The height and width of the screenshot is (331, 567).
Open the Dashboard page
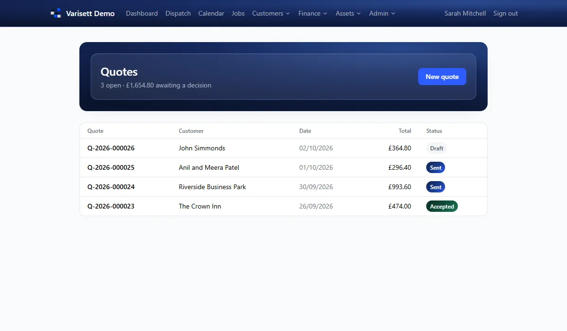click(x=142, y=13)
